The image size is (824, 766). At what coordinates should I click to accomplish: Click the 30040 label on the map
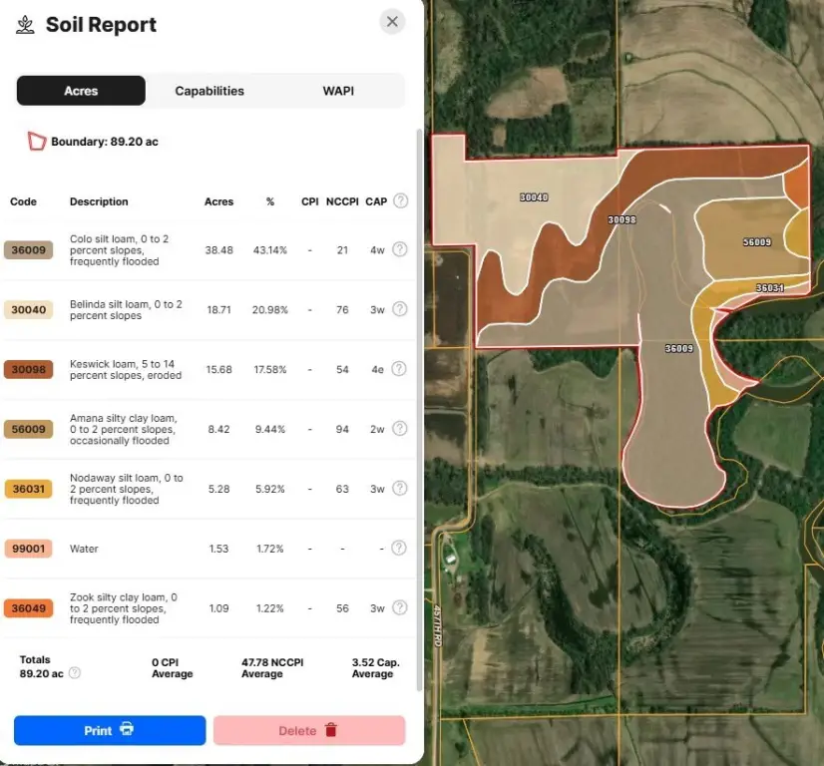[534, 197]
